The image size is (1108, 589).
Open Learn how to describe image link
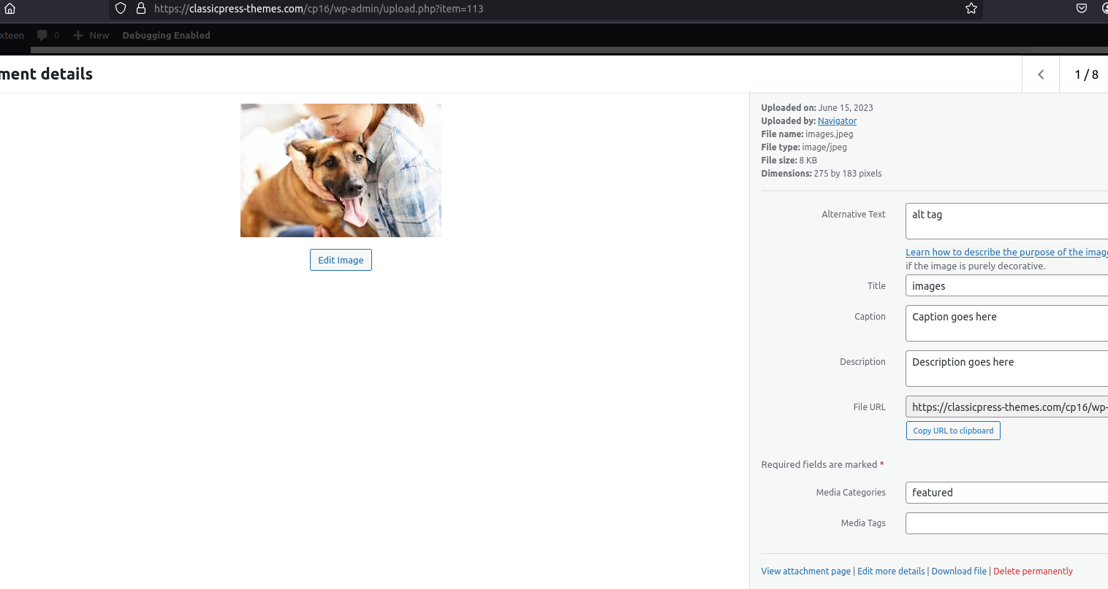[x=1006, y=253]
